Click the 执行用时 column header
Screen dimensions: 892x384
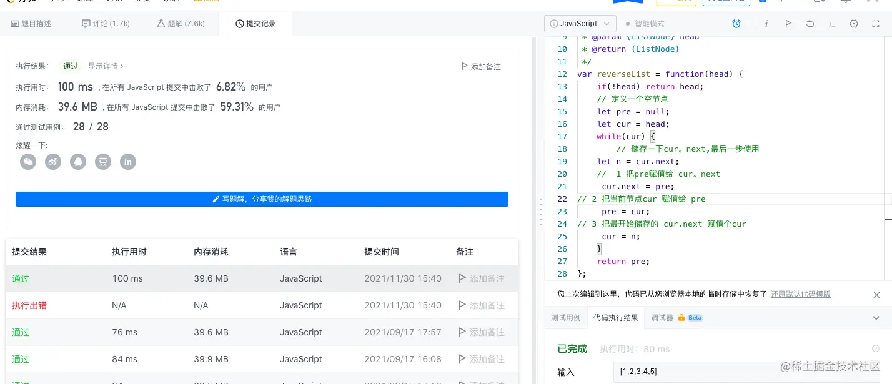(129, 252)
